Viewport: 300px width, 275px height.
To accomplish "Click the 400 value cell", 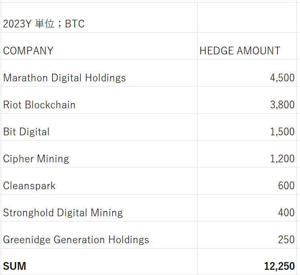I will [286, 213].
